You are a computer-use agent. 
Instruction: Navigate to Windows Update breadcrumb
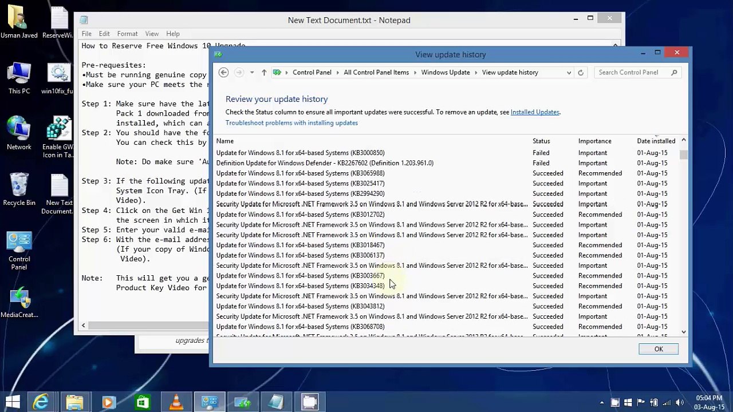[x=446, y=73]
